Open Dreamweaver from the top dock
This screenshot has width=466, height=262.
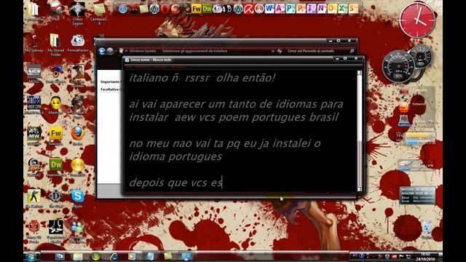pos(207,9)
